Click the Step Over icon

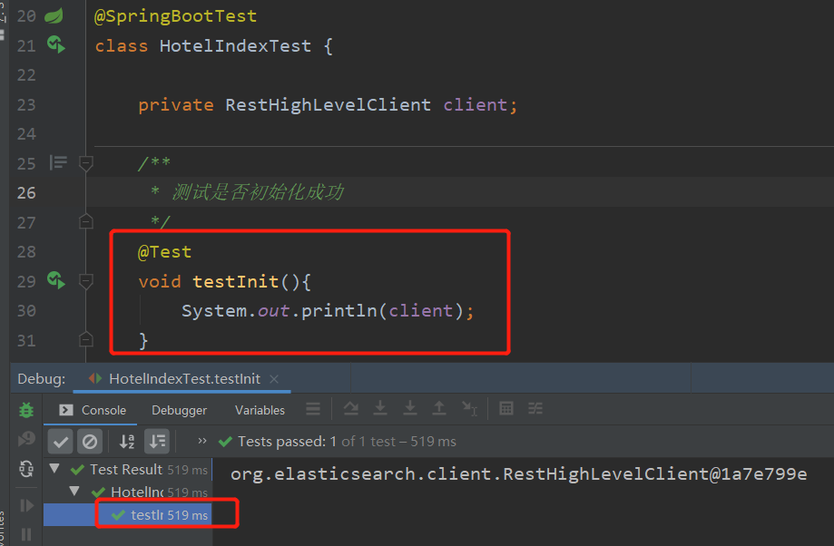pos(351,408)
